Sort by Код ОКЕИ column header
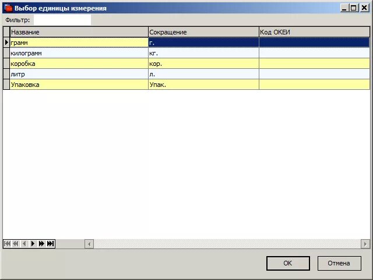Image resolution: width=373 pixels, height=280 pixels. pos(314,32)
